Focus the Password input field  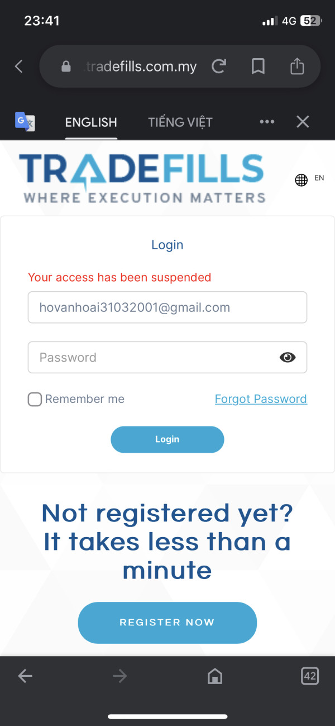[151, 358]
